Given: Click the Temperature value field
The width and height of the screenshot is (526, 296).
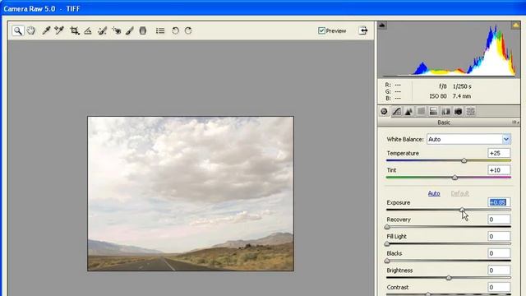Looking at the screenshot, I should tap(499, 153).
